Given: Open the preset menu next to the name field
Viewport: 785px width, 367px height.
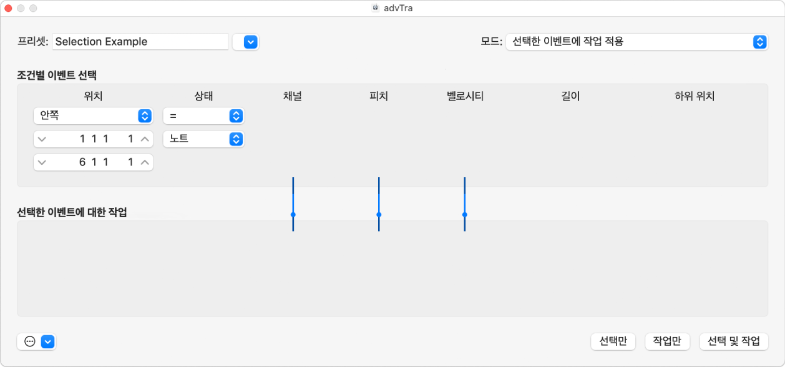Looking at the screenshot, I should tap(246, 42).
